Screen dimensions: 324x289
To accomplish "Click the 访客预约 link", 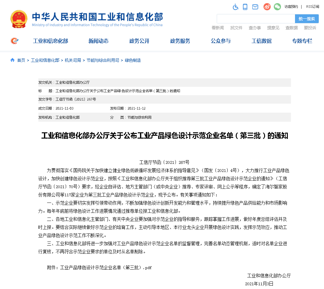I will click(x=291, y=7).
